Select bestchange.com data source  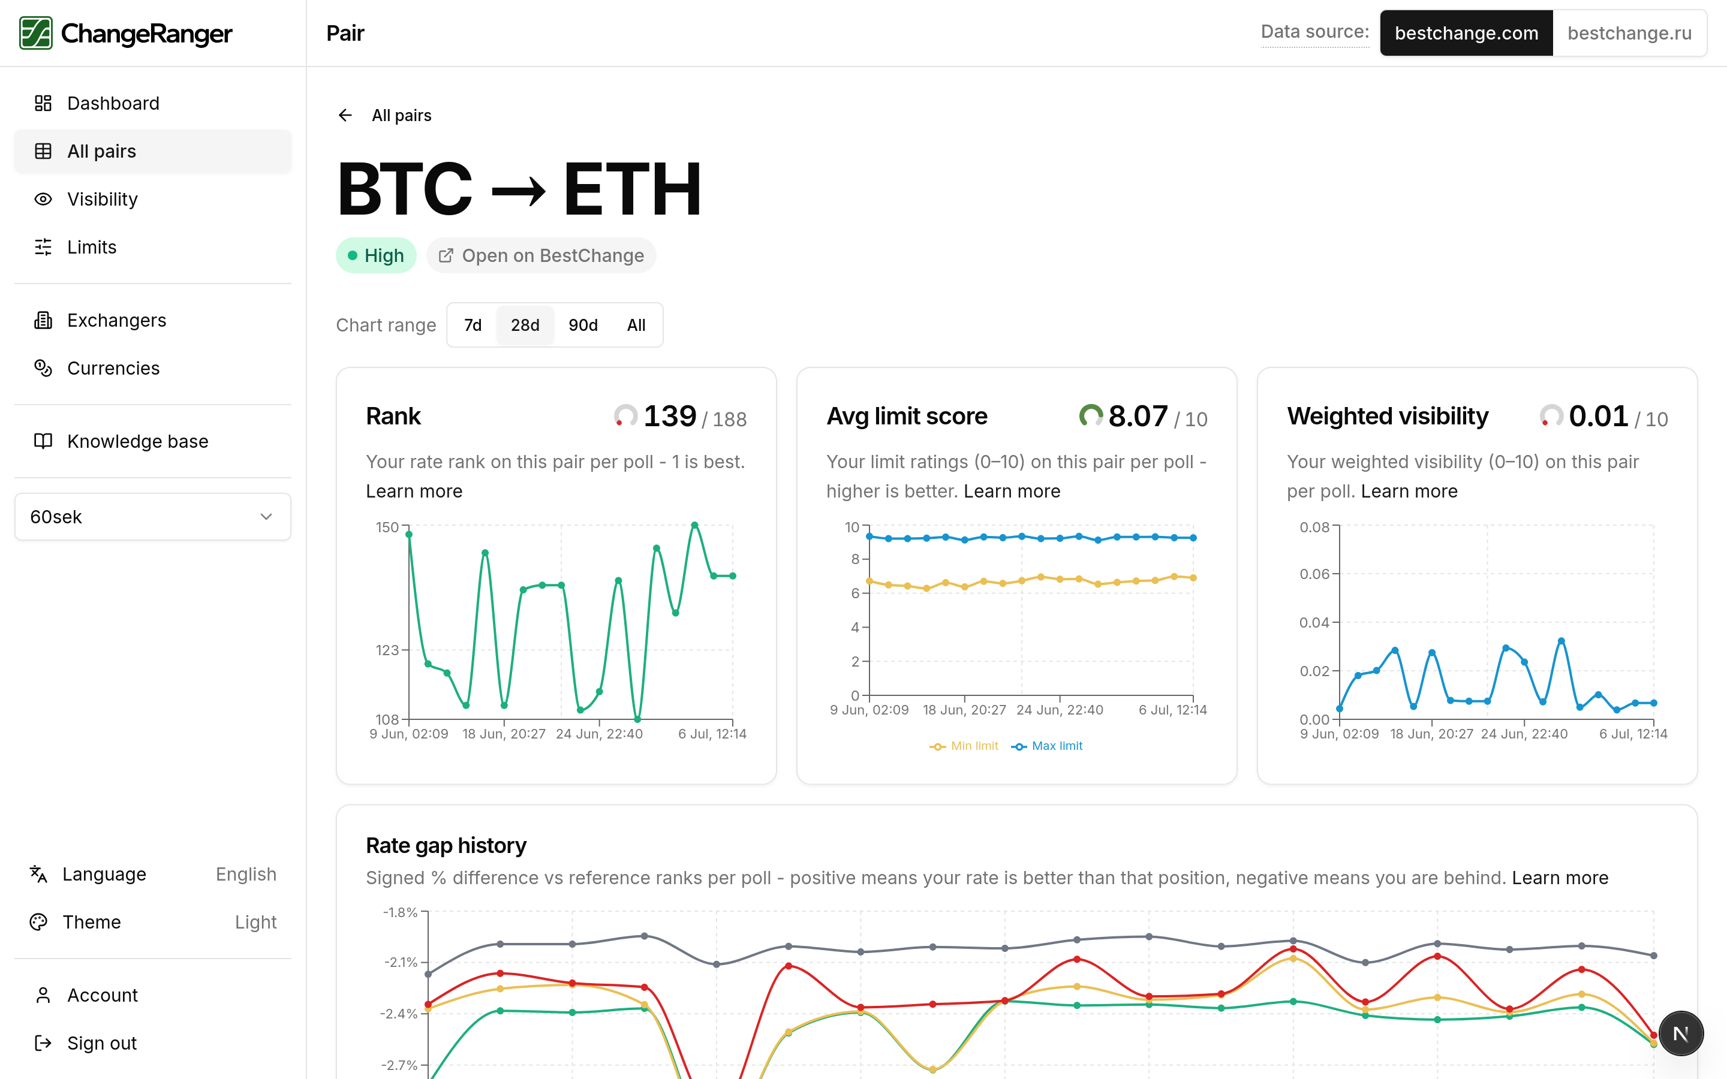click(1466, 33)
